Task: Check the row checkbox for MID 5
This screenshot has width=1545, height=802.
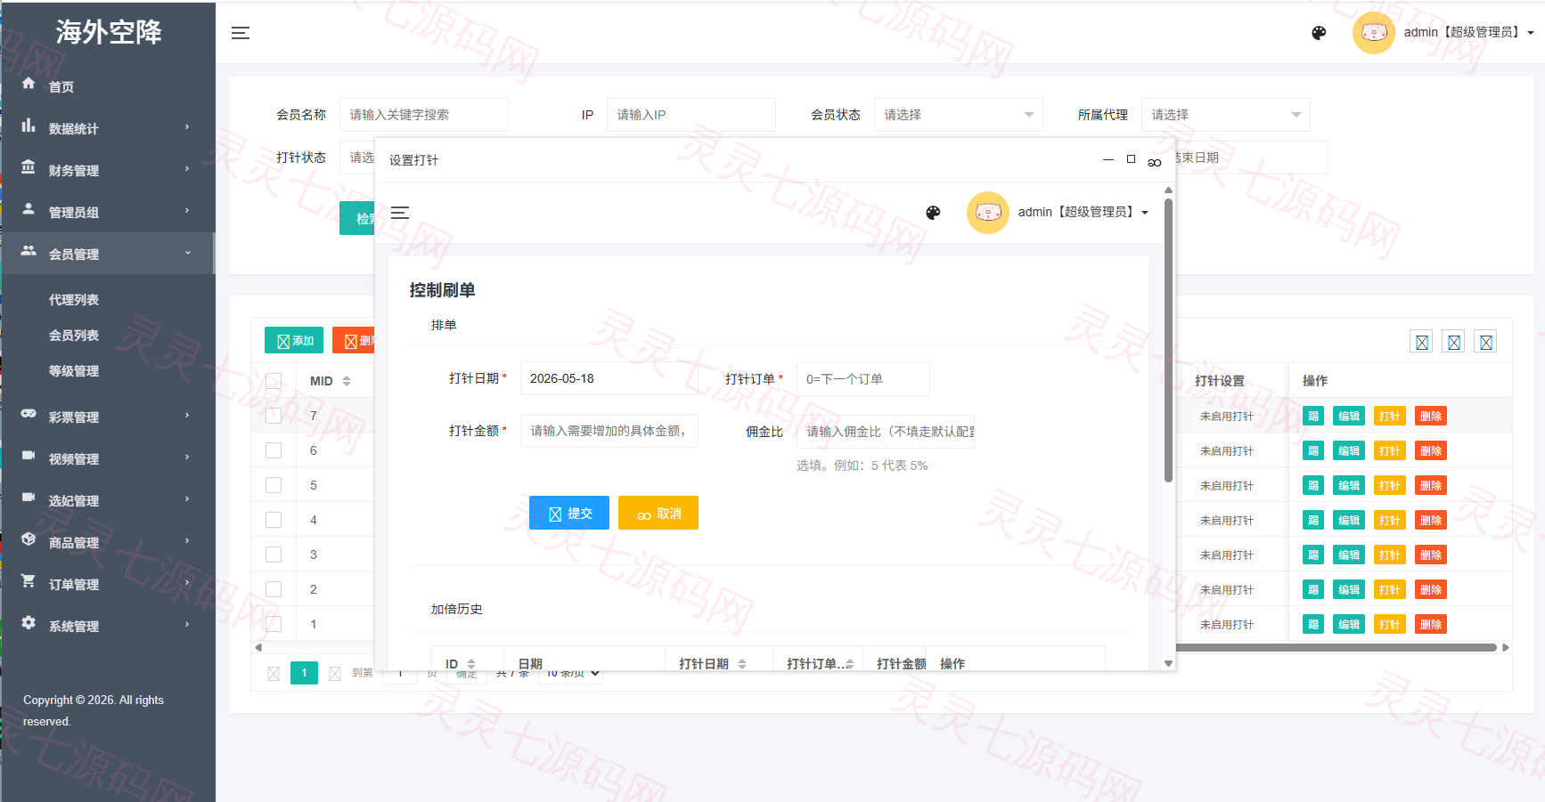Action: [274, 485]
